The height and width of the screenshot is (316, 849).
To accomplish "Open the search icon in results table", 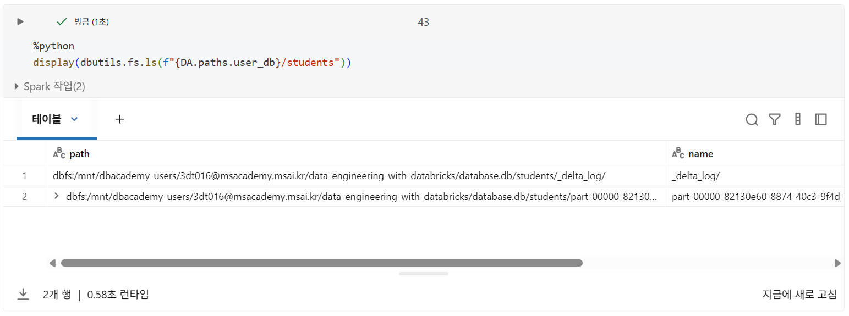I will (752, 119).
